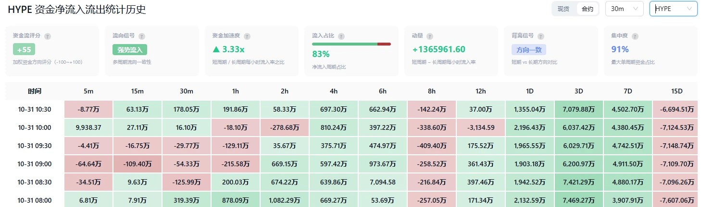Viewport: 726px width, 207px height.
Task: Click the 3D column header
Action: click(579, 91)
